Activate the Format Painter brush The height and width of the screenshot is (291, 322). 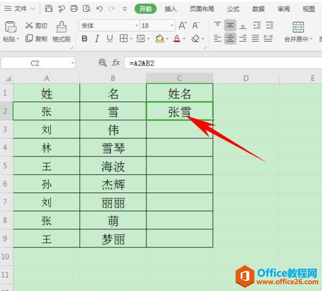62,27
